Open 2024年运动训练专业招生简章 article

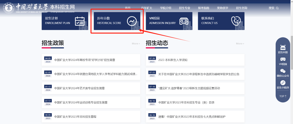(81, 102)
